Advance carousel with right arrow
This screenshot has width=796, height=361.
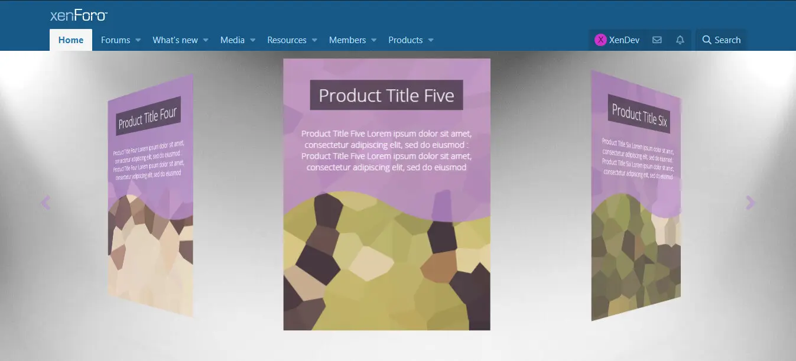pyautogui.click(x=750, y=203)
